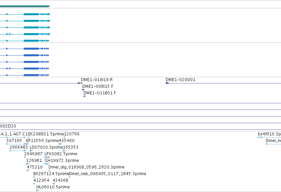Click the 326981 label

pos(34,161)
